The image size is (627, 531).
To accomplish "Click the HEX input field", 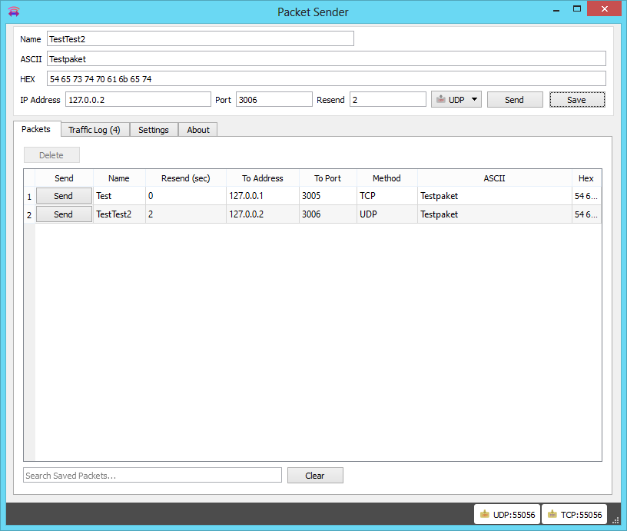I will [327, 79].
